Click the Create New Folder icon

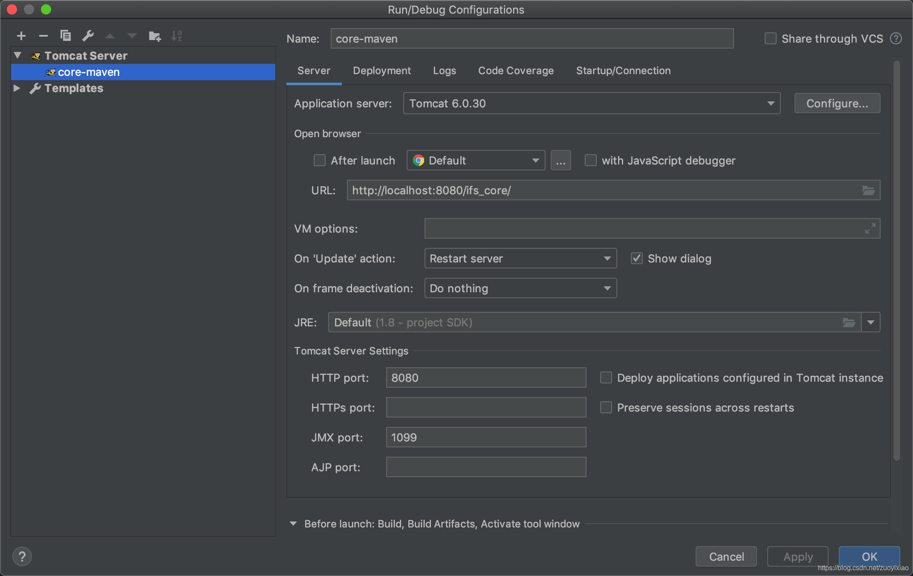point(154,36)
